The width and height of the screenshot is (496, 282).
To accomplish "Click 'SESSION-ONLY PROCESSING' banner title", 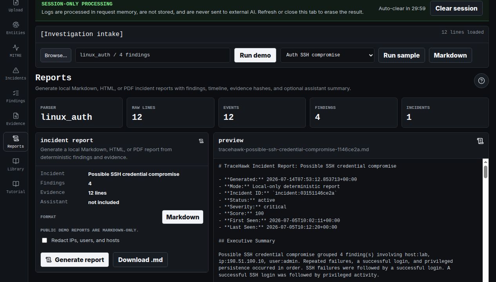I will click(77, 4).
